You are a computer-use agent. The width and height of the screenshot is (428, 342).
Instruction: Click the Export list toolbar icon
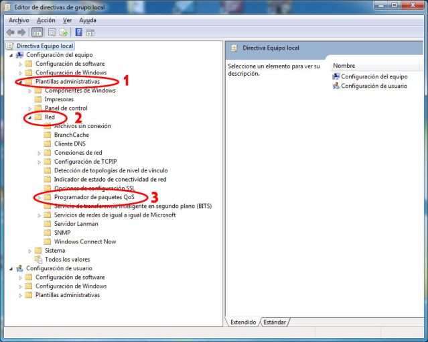(64, 33)
